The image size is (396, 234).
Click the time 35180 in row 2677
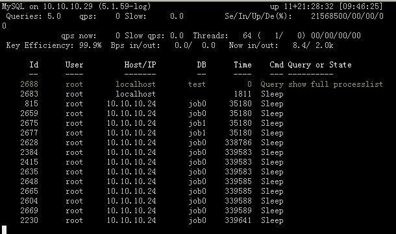pyautogui.click(x=240, y=133)
